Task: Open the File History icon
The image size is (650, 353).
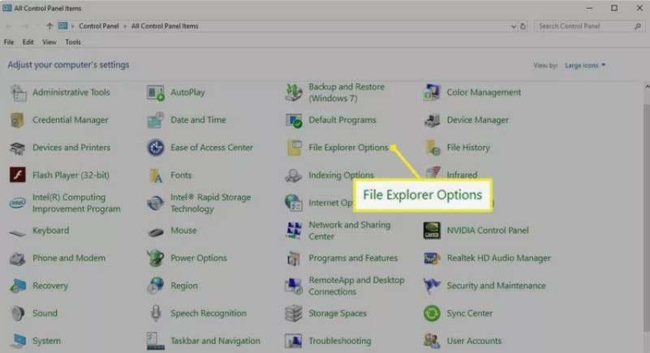Action: (x=433, y=148)
